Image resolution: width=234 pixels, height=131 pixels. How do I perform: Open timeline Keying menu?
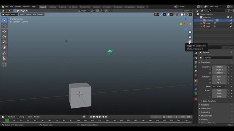tap(22, 117)
